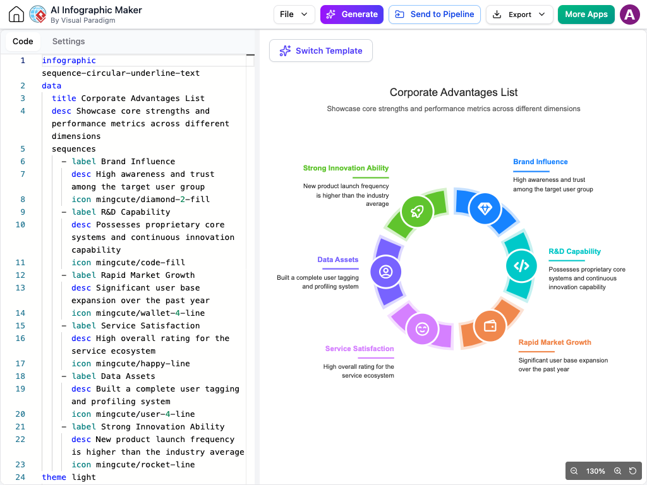Image resolution: width=647 pixels, height=485 pixels.
Task: Click the Corporate Advantages List preview title
Action: coord(454,92)
